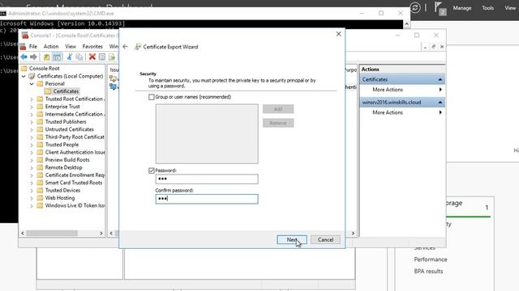Click the Password input field
The height and width of the screenshot is (291, 519).
coord(207,179)
